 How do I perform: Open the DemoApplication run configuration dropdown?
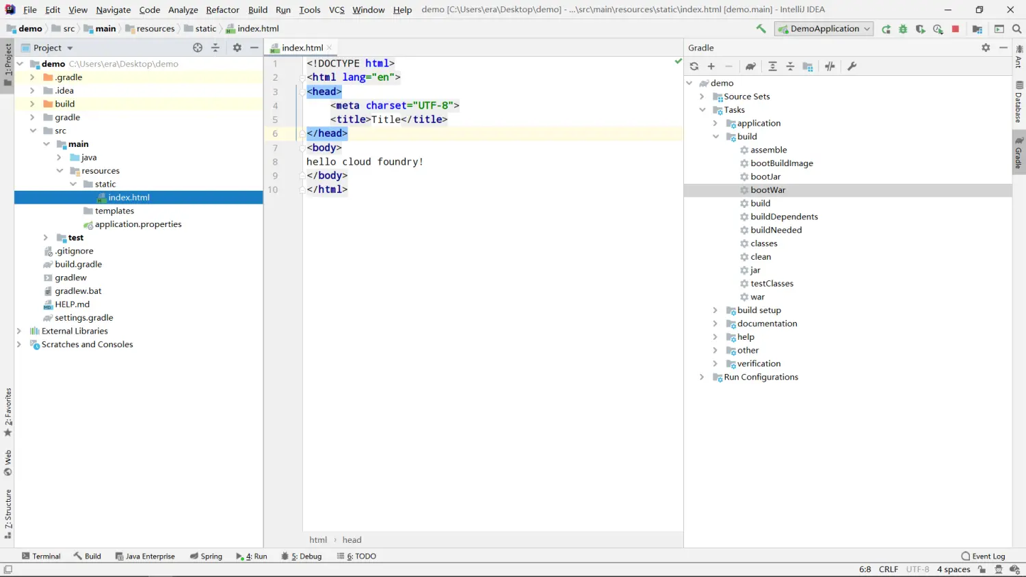[x=824, y=29]
